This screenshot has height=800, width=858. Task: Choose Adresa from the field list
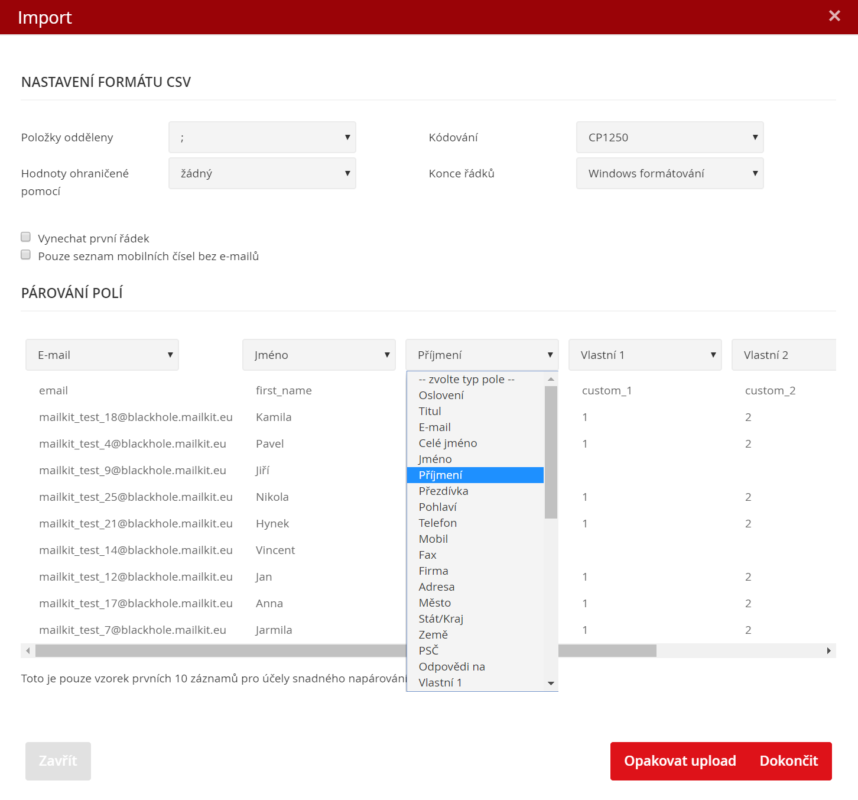tap(475, 587)
